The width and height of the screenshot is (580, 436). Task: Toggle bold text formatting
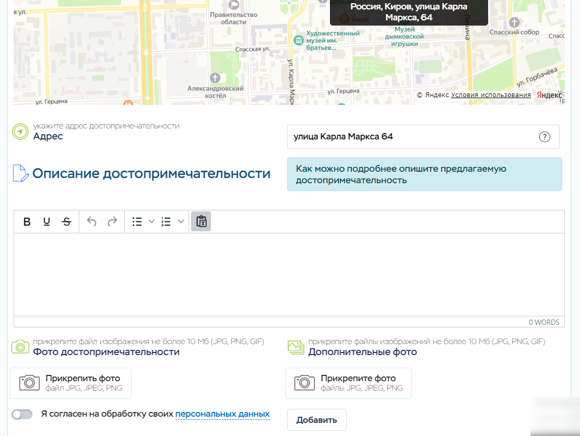point(27,222)
